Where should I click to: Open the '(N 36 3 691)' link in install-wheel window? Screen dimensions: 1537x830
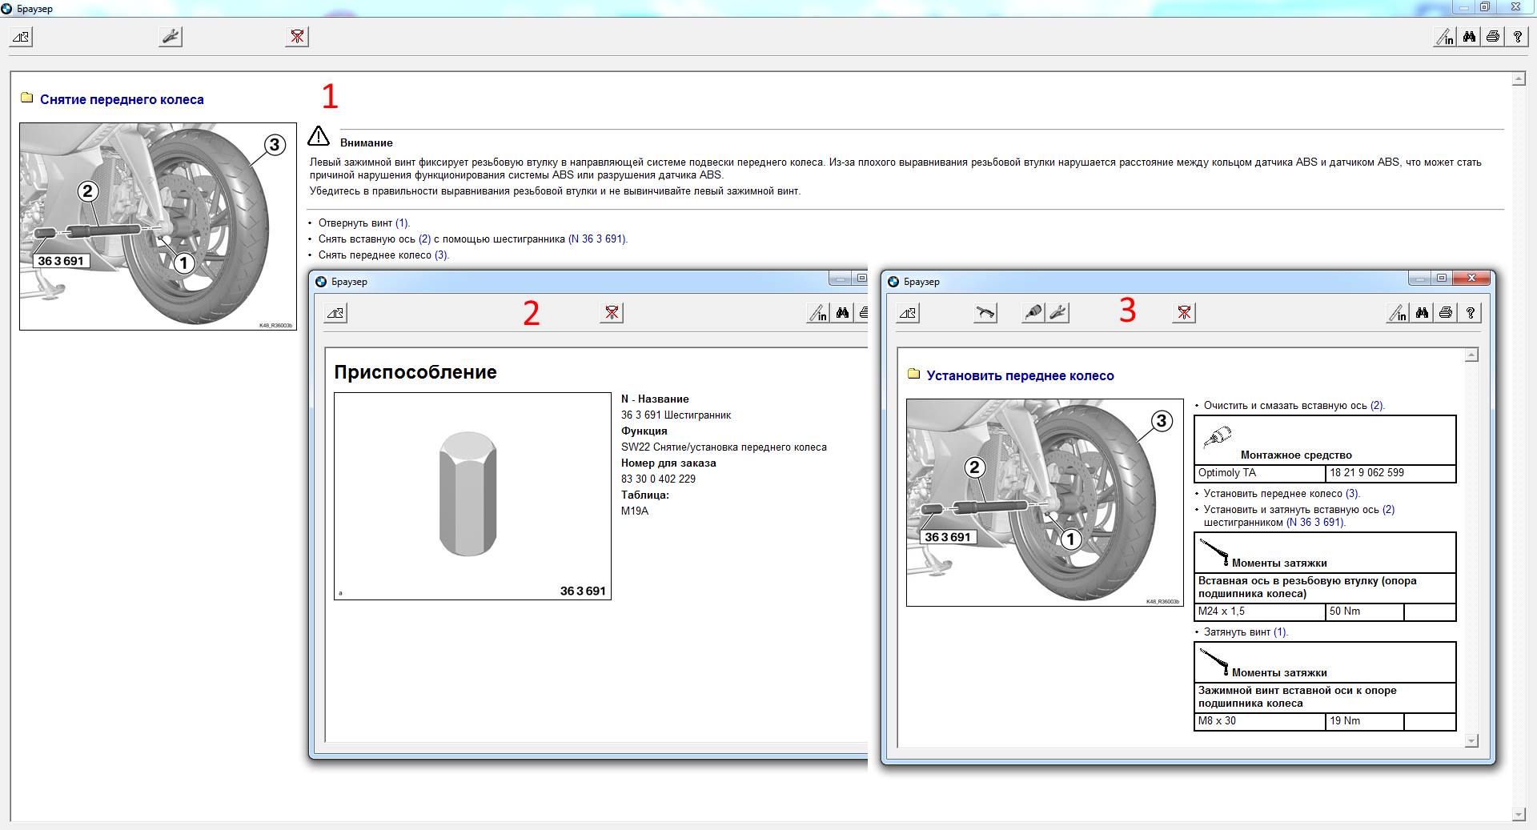tap(1315, 523)
